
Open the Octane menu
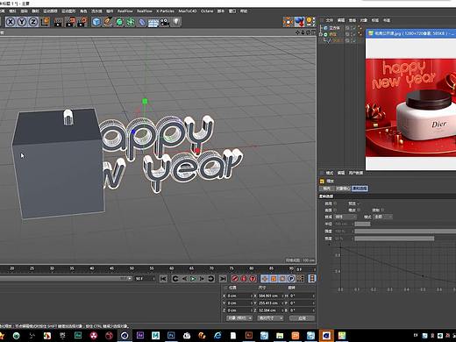207,11
